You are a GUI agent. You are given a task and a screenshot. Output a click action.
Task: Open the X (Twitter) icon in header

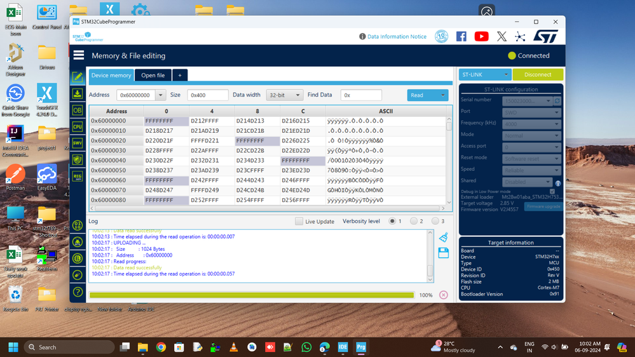click(x=502, y=36)
